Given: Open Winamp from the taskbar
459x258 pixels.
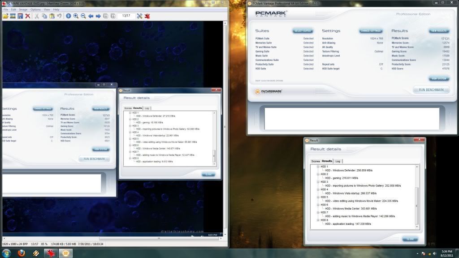Looking at the screenshot, I should 36,253.
